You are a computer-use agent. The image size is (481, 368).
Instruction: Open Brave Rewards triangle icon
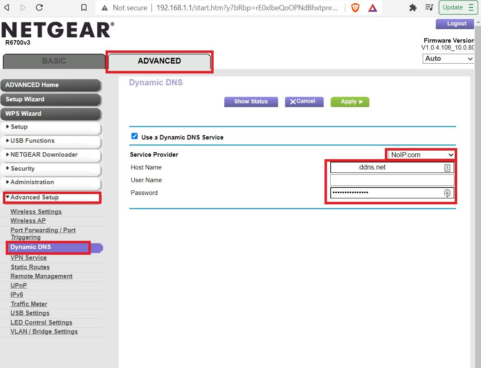373,8
